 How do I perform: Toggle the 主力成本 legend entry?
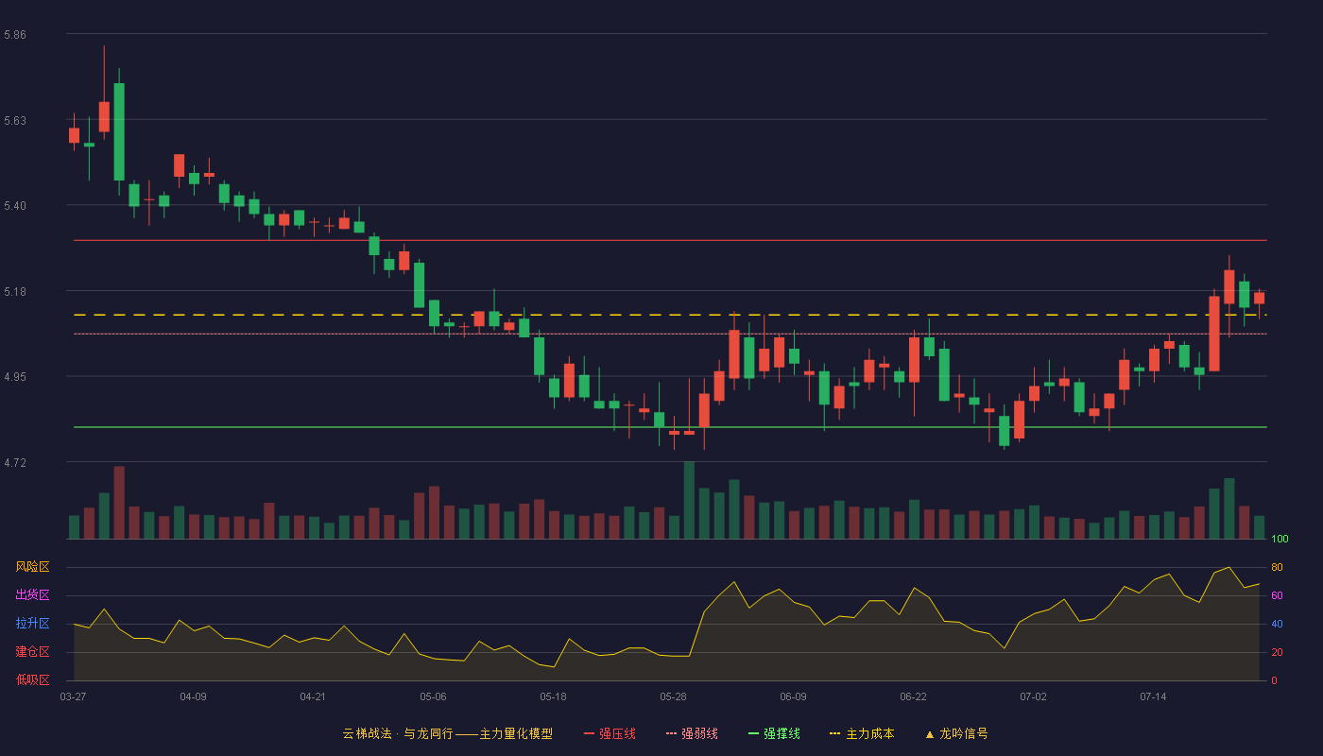pos(861,733)
